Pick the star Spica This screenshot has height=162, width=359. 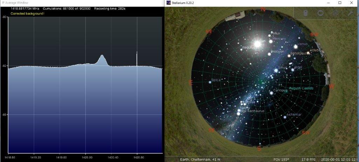[x=210, y=82]
